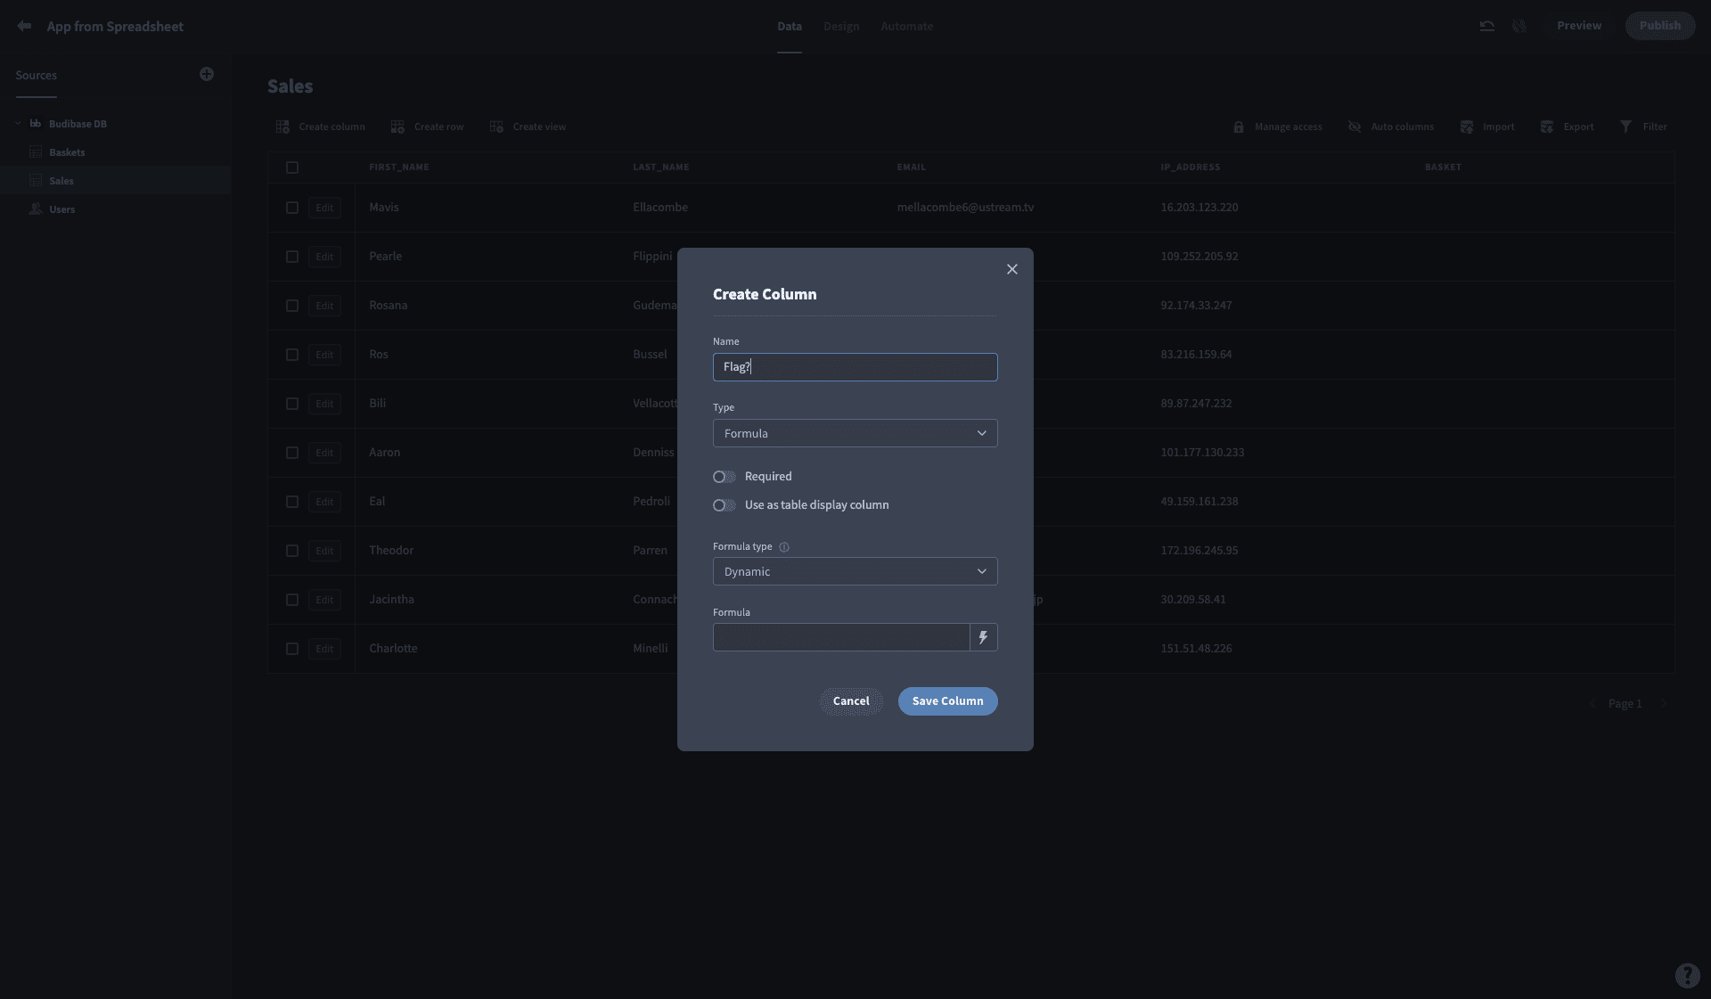
Task: Collapse the Budibase DB tree
Action: click(x=18, y=123)
